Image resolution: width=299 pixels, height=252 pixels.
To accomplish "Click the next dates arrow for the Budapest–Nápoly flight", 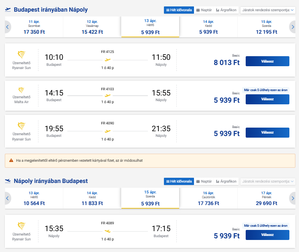I will pos(293,27).
